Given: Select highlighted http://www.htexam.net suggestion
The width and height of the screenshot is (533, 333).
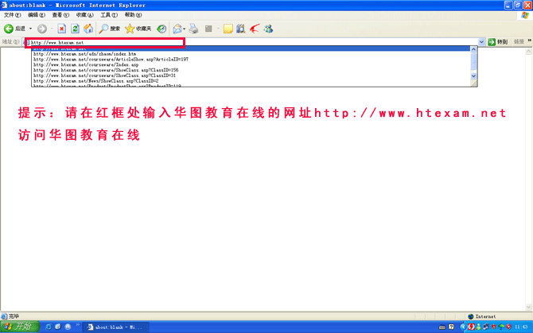Looking at the screenshot, I should (x=251, y=48).
